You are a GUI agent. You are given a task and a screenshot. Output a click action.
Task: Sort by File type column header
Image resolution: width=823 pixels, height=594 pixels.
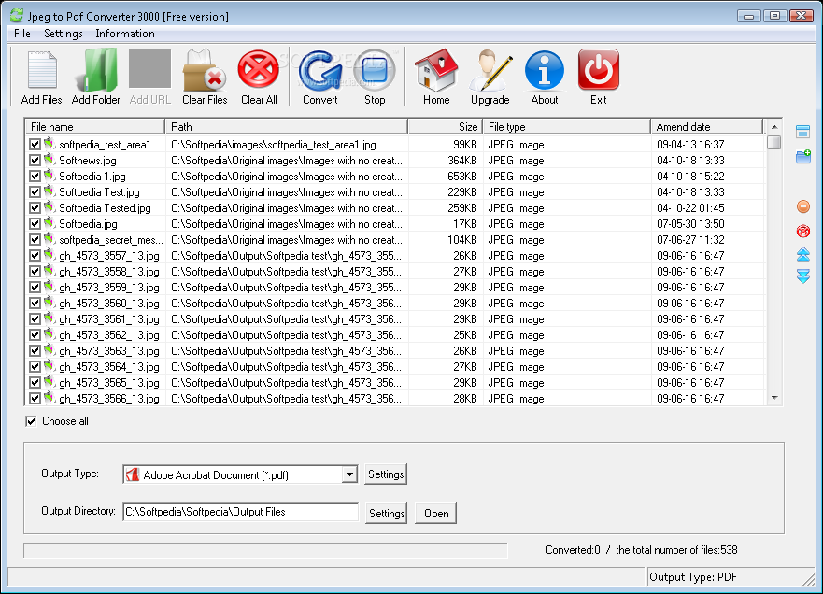[x=566, y=126]
